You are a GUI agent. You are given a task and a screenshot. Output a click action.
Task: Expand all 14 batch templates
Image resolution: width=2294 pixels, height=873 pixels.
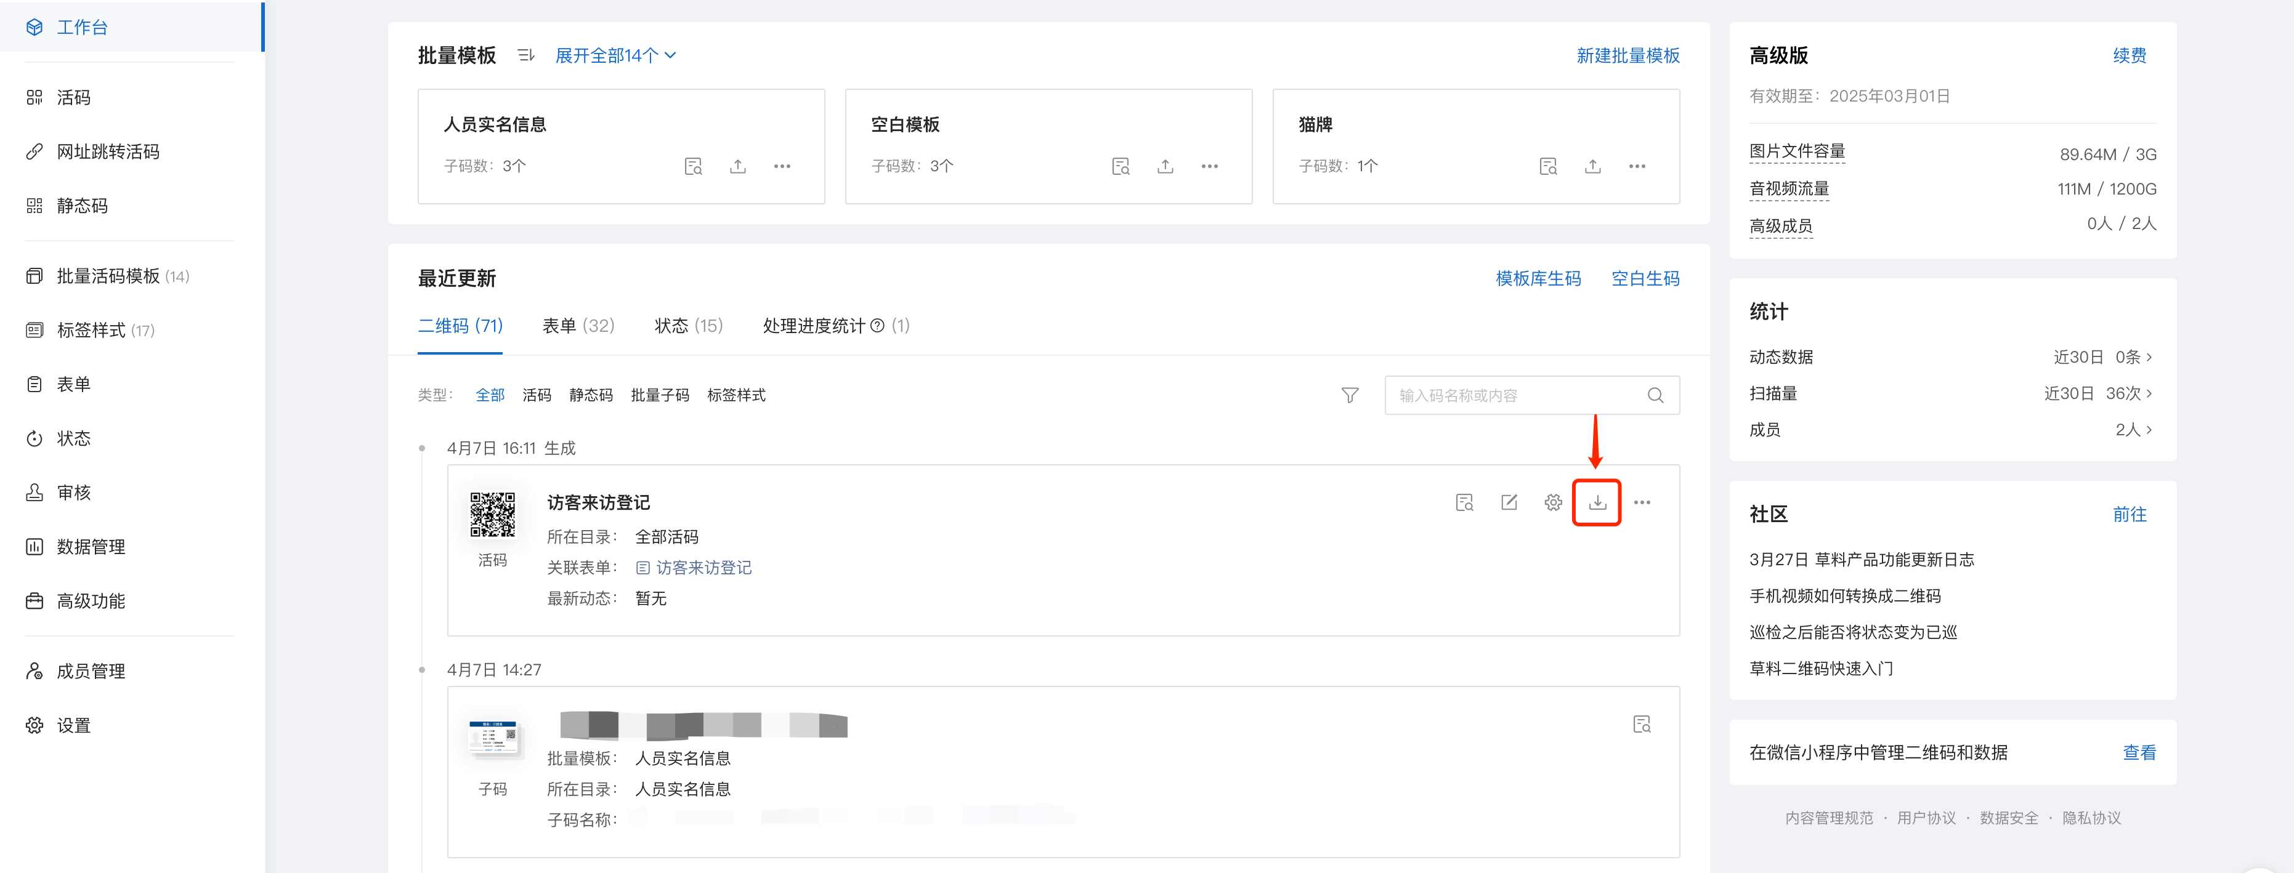click(x=615, y=55)
